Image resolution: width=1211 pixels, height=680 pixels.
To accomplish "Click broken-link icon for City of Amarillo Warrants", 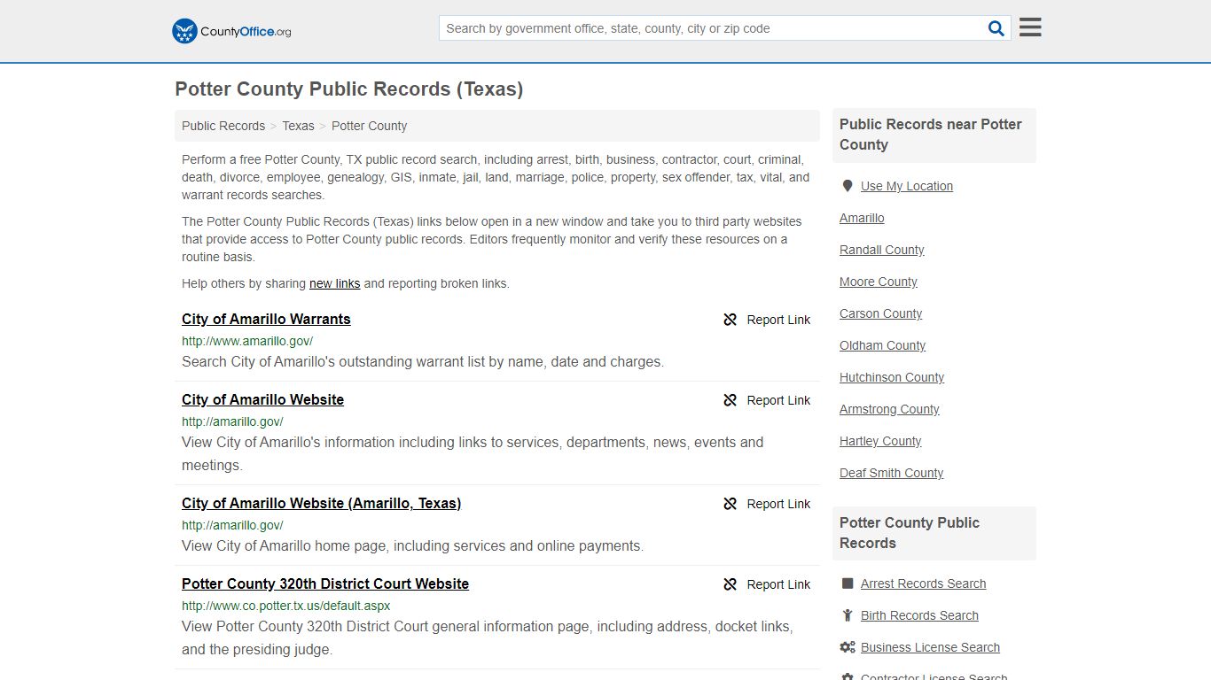I will coord(730,320).
